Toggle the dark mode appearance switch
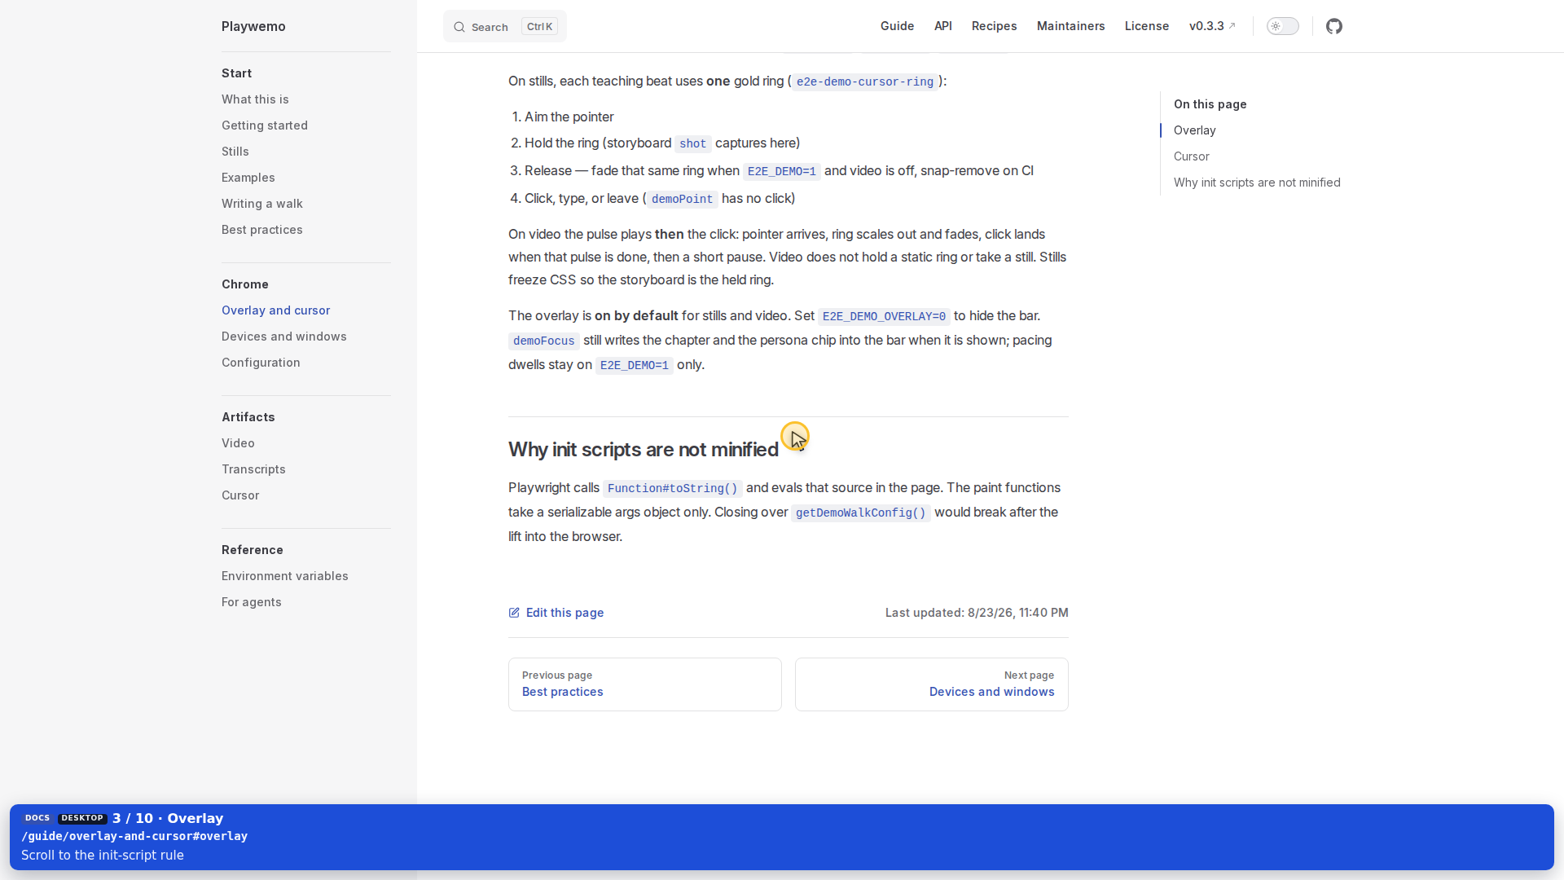The width and height of the screenshot is (1564, 880). click(x=1282, y=26)
